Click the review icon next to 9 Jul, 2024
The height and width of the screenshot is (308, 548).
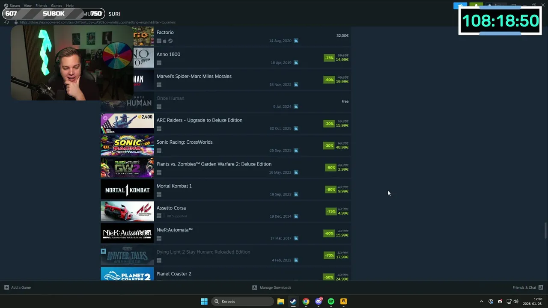(296, 107)
